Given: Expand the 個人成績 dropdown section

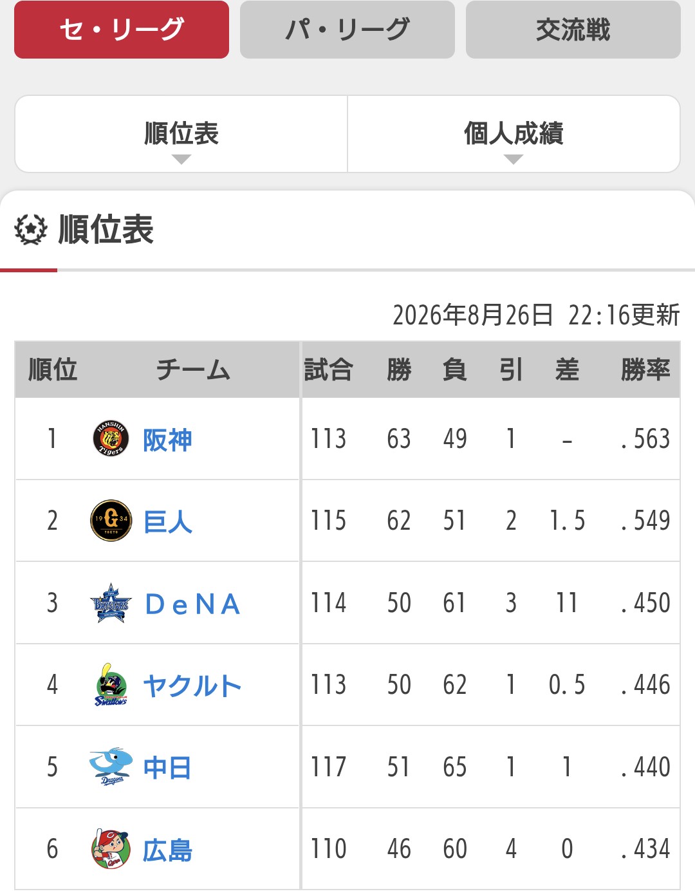Looking at the screenshot, I should (514, 134).
